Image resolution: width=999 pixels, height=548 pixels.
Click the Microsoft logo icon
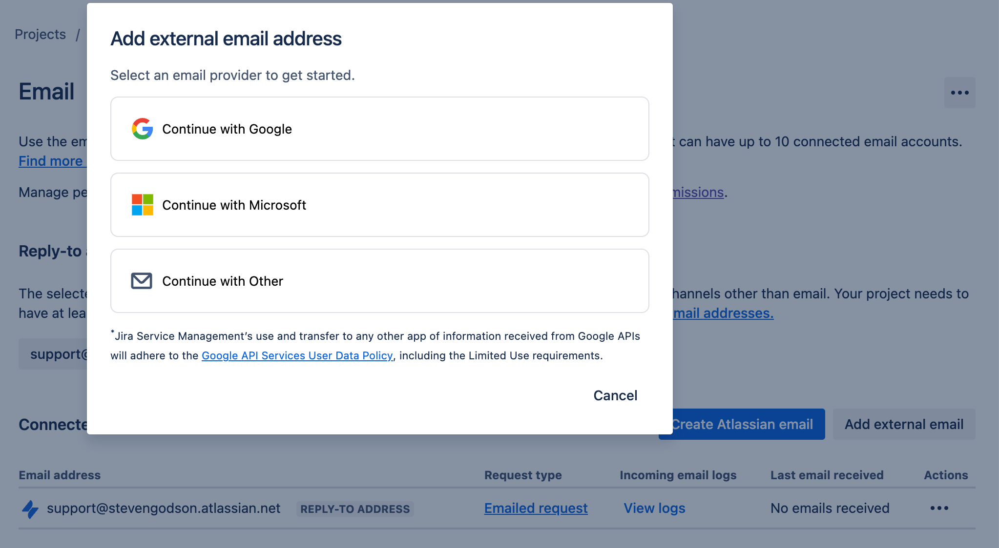(142, 205)
